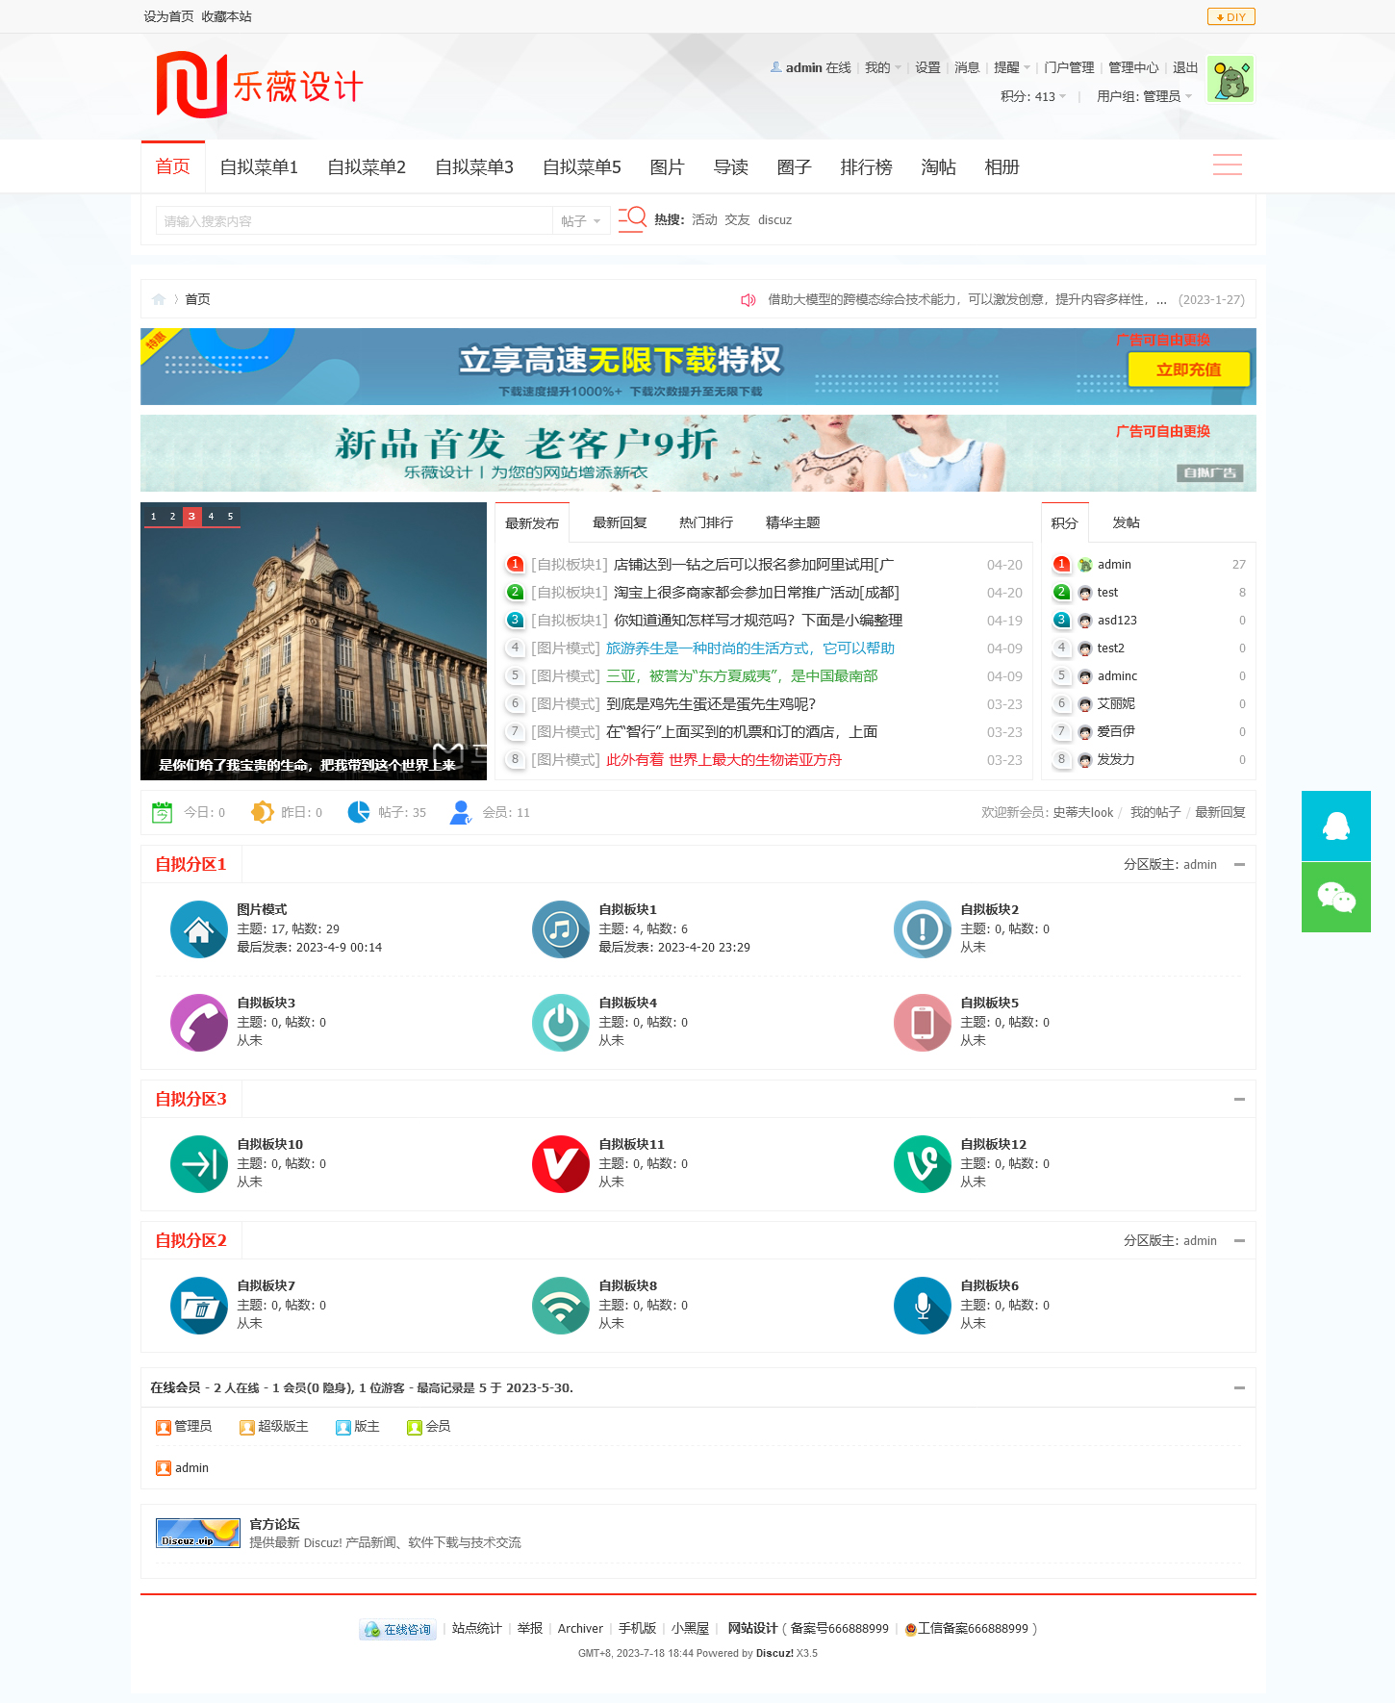
Task: Click the search content input field
Action: [x=353, y=221]
